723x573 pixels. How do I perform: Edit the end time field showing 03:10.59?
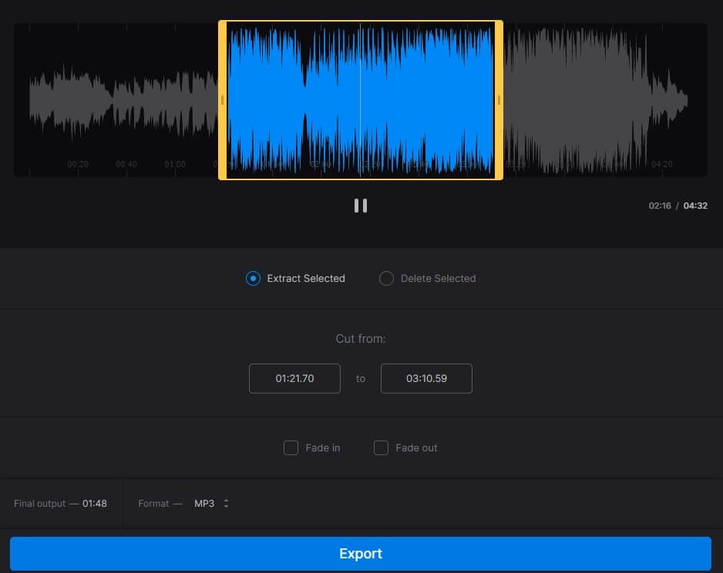(426, 378)
